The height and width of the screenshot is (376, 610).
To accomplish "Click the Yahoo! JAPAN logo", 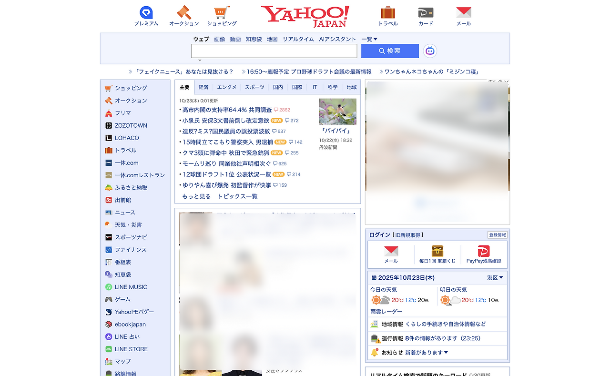I will tap(305, 16).
